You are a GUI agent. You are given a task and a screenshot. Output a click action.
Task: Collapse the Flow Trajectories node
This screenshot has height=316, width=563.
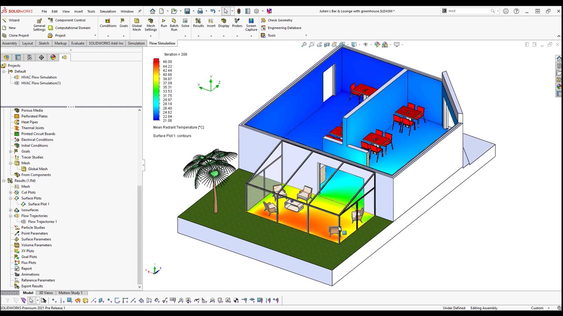(x=11, y=216)
